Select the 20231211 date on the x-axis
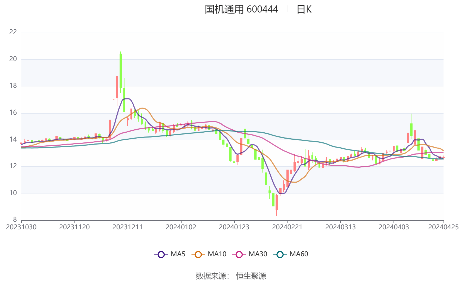 pos(128,227)
